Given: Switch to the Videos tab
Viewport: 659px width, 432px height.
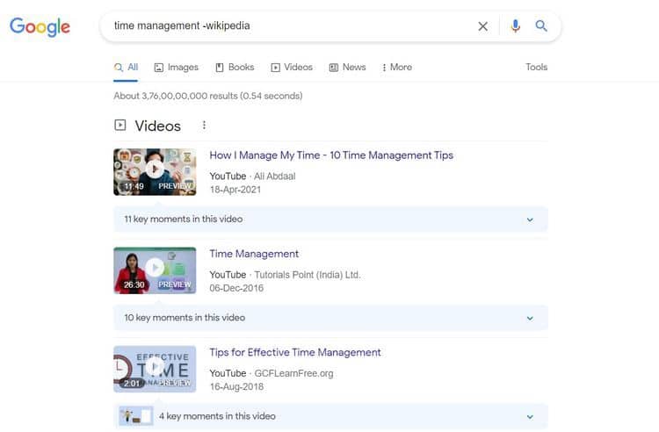Looking at the screenshot, I should [x=292, y=67].
